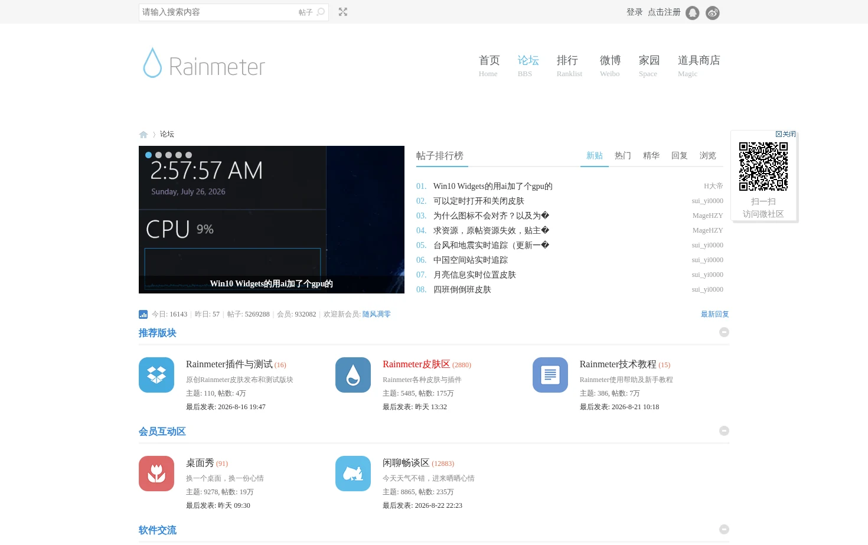Open post 求资源，原帖资源失效
The height and width of the screenshot is (545, 868).
pyautogui.click(x=491, y=231)
